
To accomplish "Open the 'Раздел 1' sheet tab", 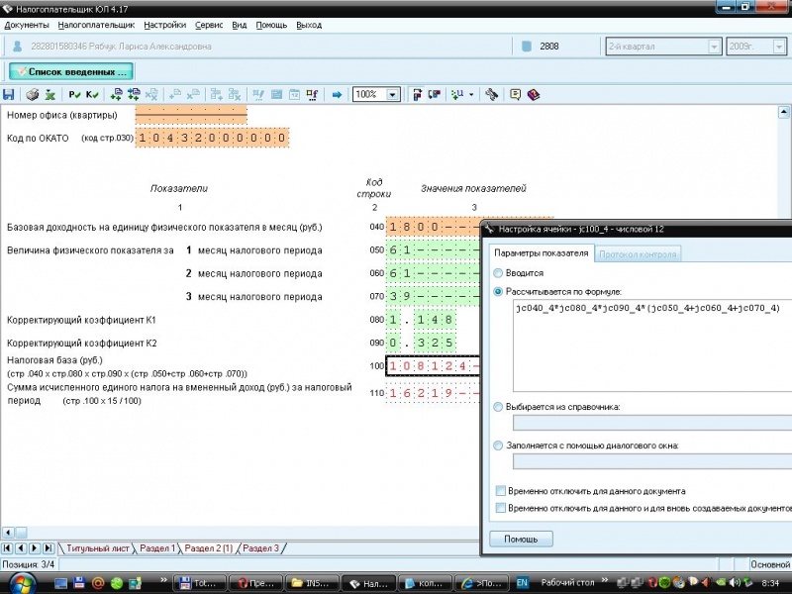I will [x=157, y=548].
